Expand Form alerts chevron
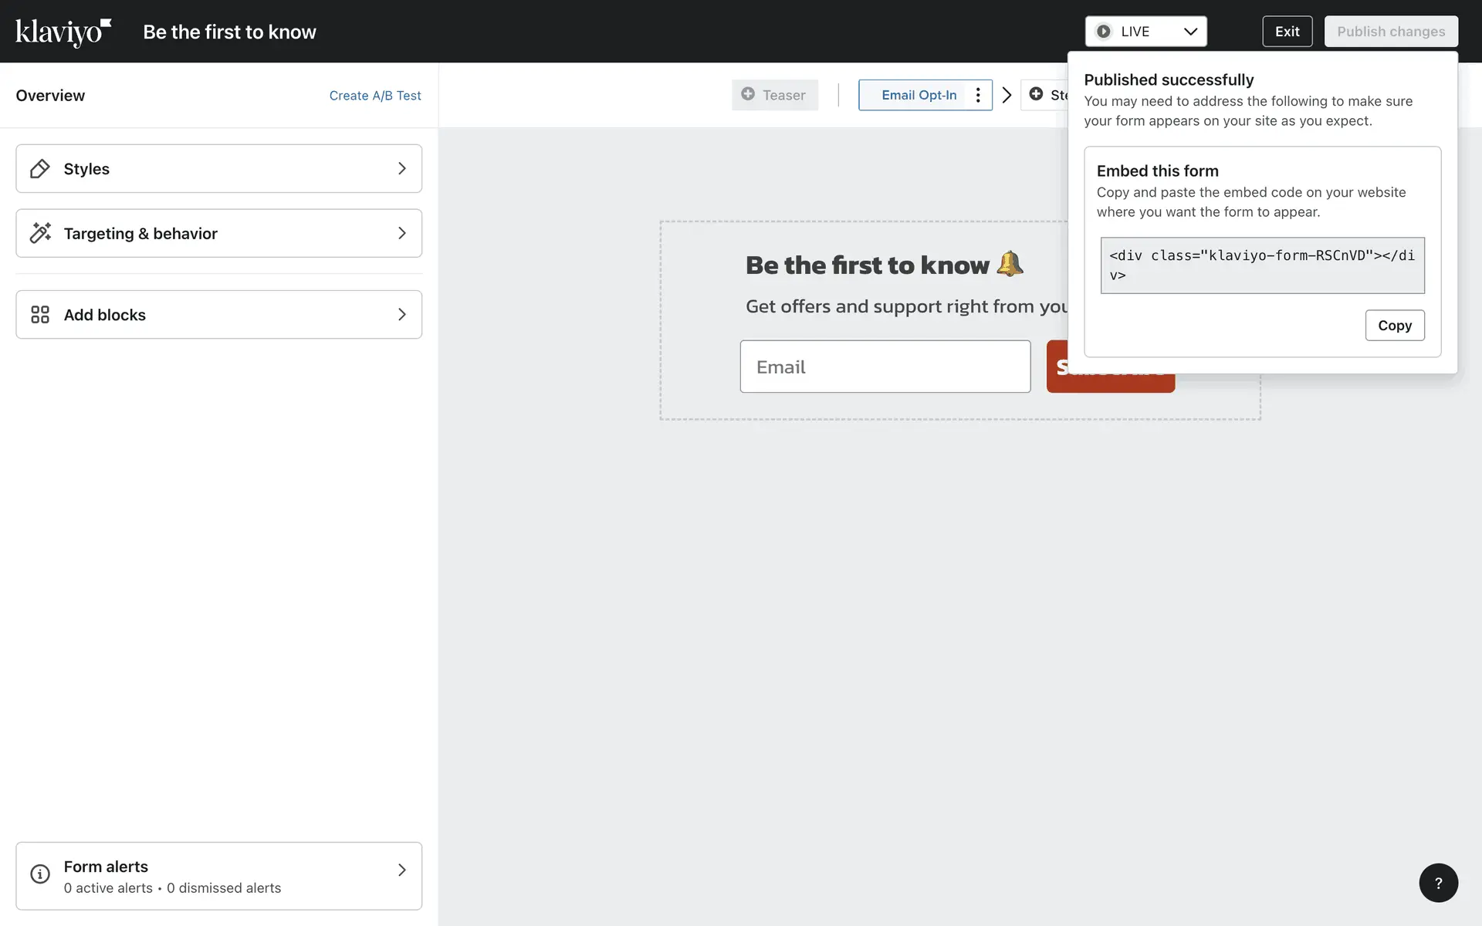This screenshot has height=926, width=1482. tap(401, 870)
